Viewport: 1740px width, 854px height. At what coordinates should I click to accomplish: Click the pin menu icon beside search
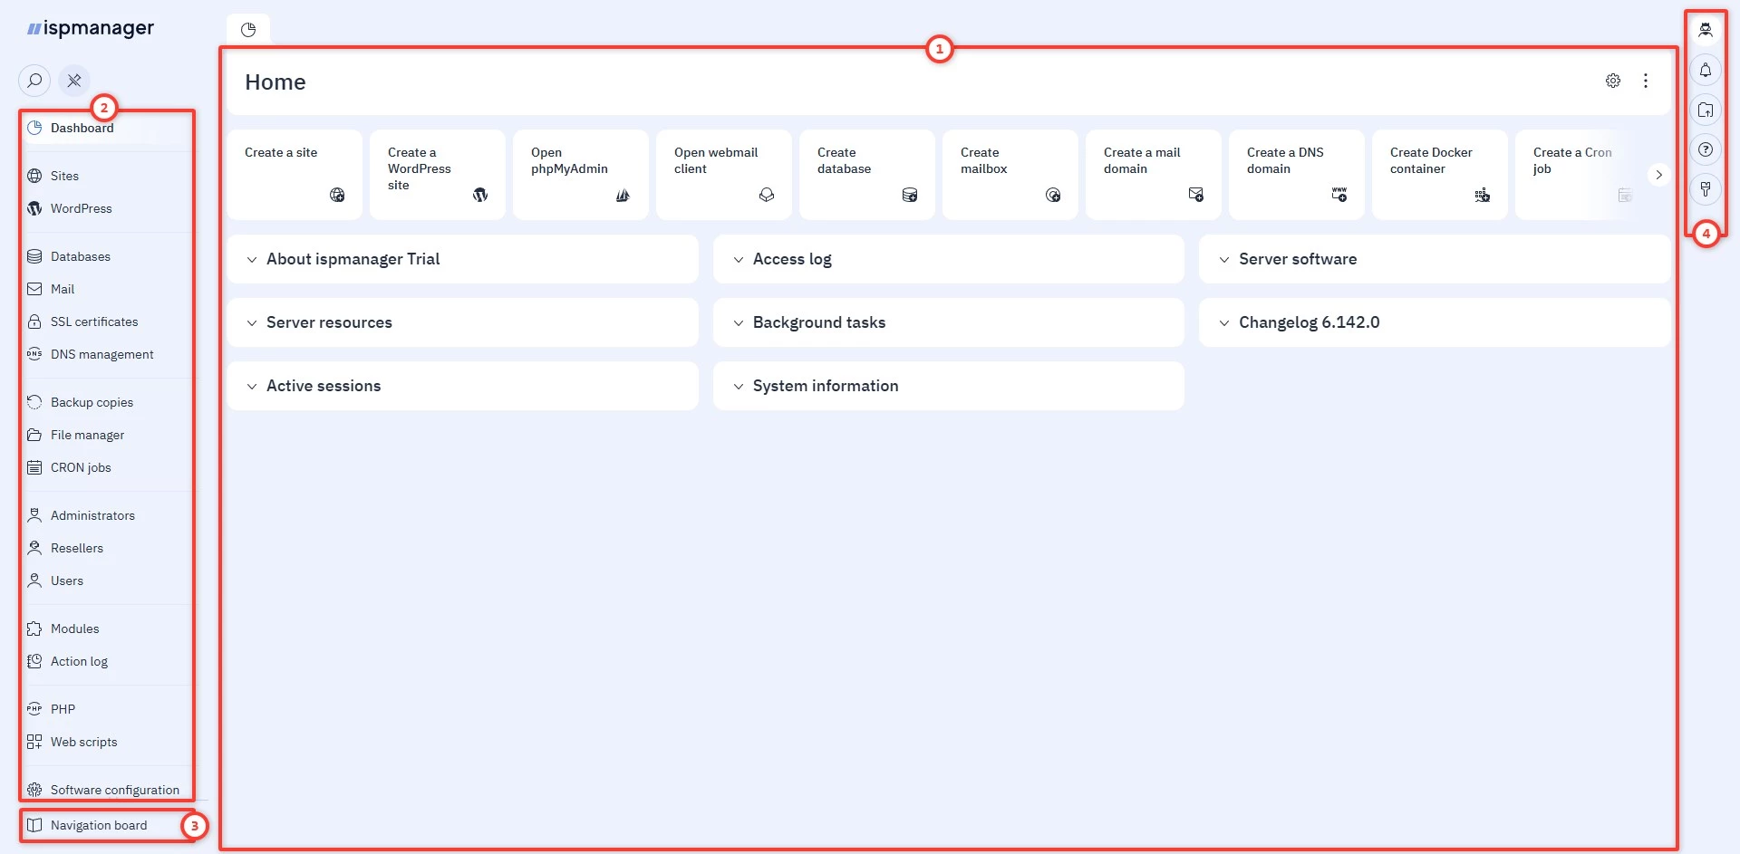(74, 81)
